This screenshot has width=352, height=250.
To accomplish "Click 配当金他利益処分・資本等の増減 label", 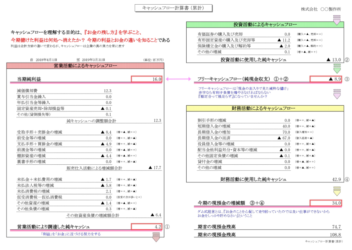I will pos(227,150).
